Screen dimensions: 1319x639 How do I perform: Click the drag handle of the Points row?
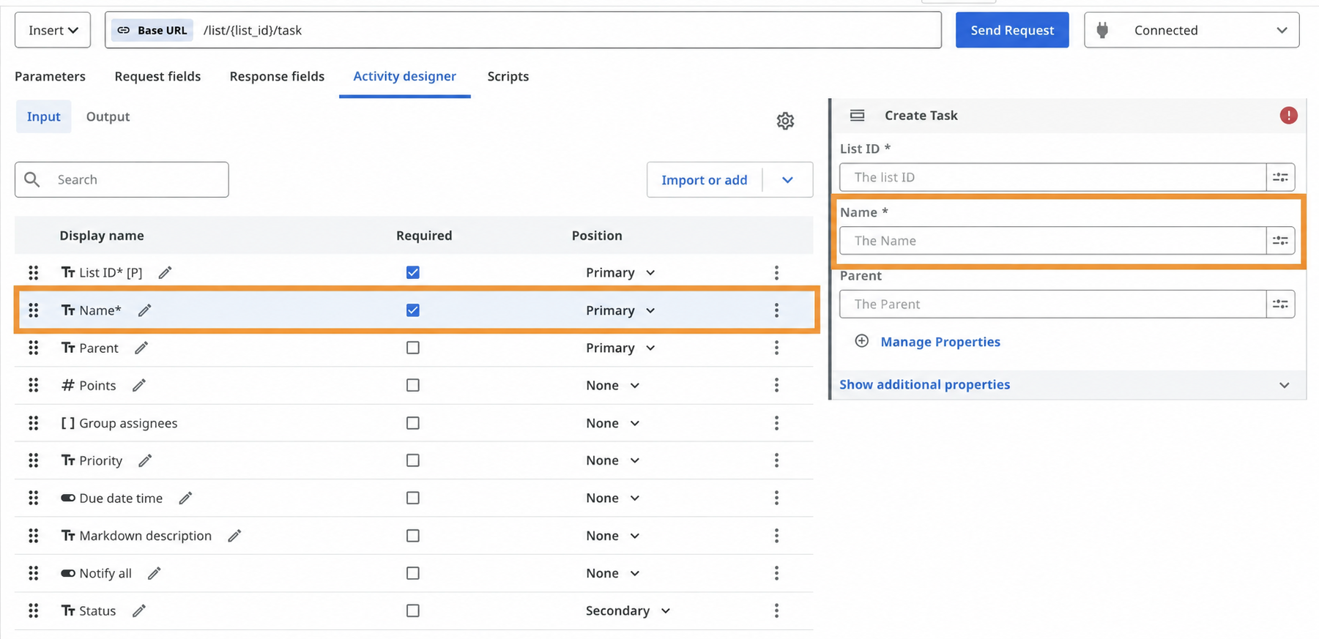point(34,385)
